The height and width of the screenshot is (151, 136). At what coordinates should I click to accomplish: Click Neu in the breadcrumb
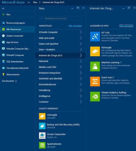point(35,3)
